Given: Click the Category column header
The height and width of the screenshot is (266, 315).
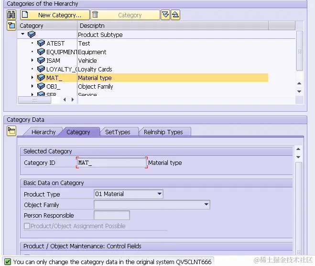Looking at the screenshot, I should point(47,25).
